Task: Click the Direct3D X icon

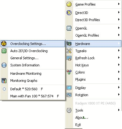Action: tap(69, 13)
